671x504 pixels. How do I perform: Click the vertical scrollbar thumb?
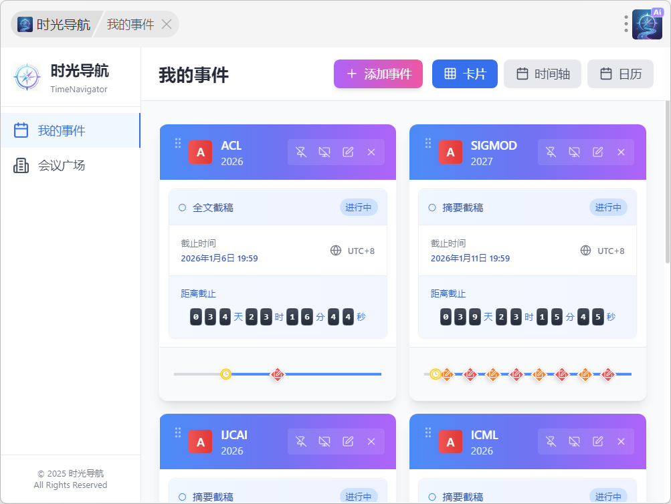click(668, 182)
